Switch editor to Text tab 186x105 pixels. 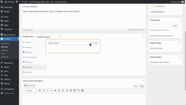point(142,86)
